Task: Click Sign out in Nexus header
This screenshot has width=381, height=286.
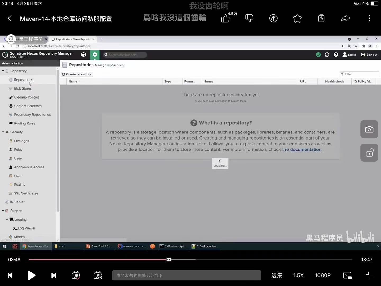Action: point(369,55)
